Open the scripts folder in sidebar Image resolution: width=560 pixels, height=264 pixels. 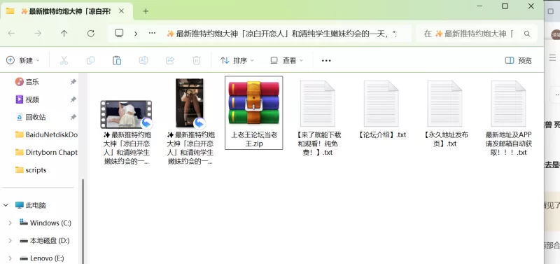pyautogui.click(x=31, y=170)
